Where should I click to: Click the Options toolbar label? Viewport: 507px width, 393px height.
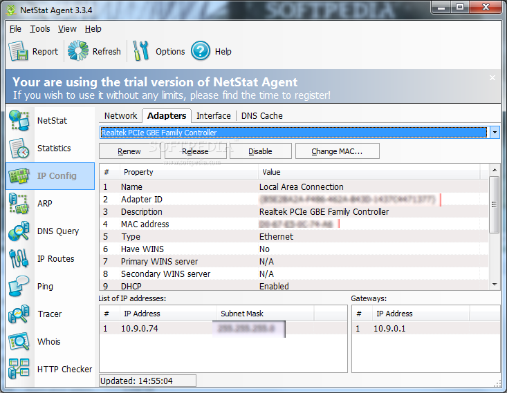point(170,51)
